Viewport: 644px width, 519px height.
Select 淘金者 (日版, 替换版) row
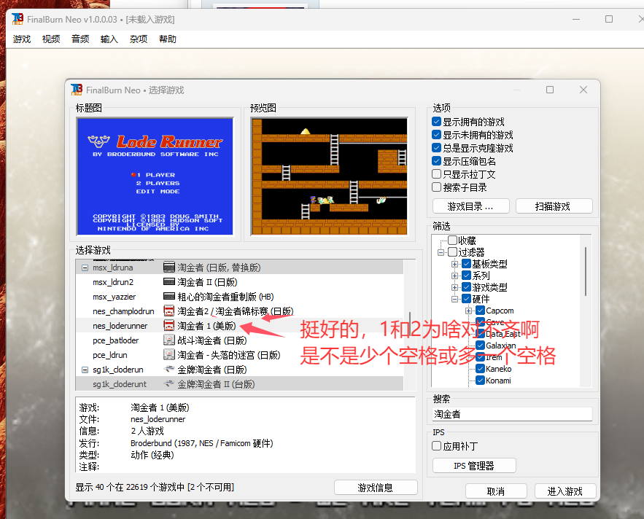coord(239,268)
